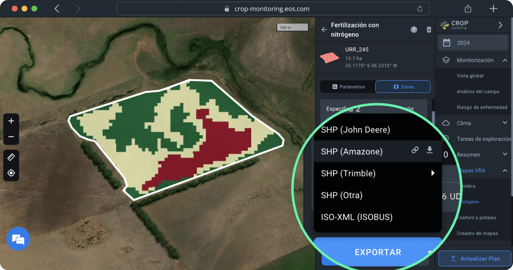Expand the SHP (Trimble) submenu arrow

click(433, 173)
